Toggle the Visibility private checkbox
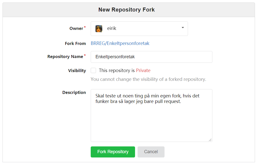Viewport: 258px width, 165px height. click(93, 71)
